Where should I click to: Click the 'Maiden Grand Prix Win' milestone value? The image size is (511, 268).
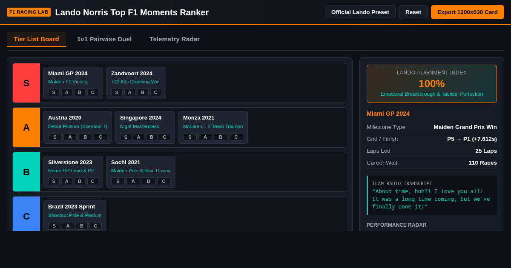[465, 127]
